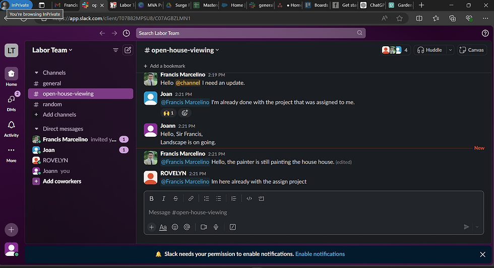Open Labor Team workspace menu
The image size is (494, 268).
tap(52, 50)
